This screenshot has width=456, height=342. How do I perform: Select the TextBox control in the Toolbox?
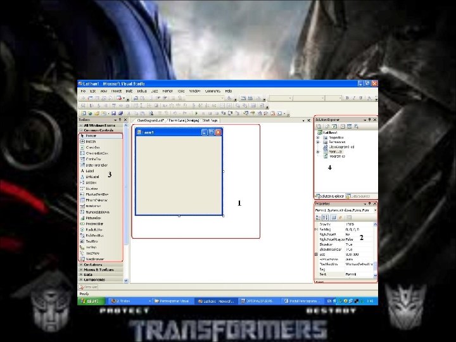click(101, 241)
